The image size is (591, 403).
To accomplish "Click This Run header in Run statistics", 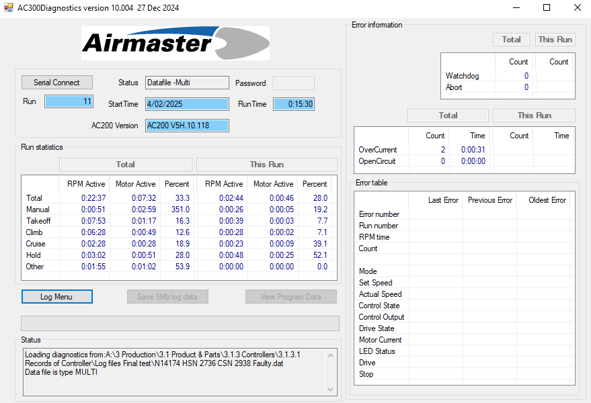I will click(x=266, y=165).
